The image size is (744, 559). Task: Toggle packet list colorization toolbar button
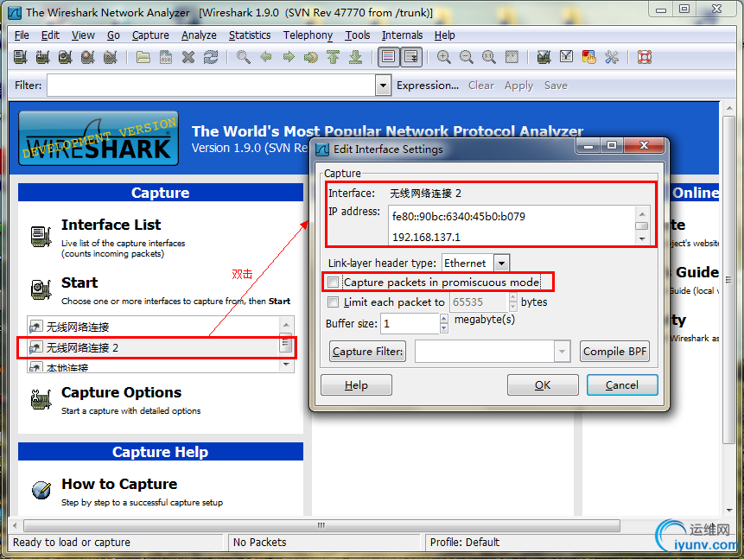(388, 57)
